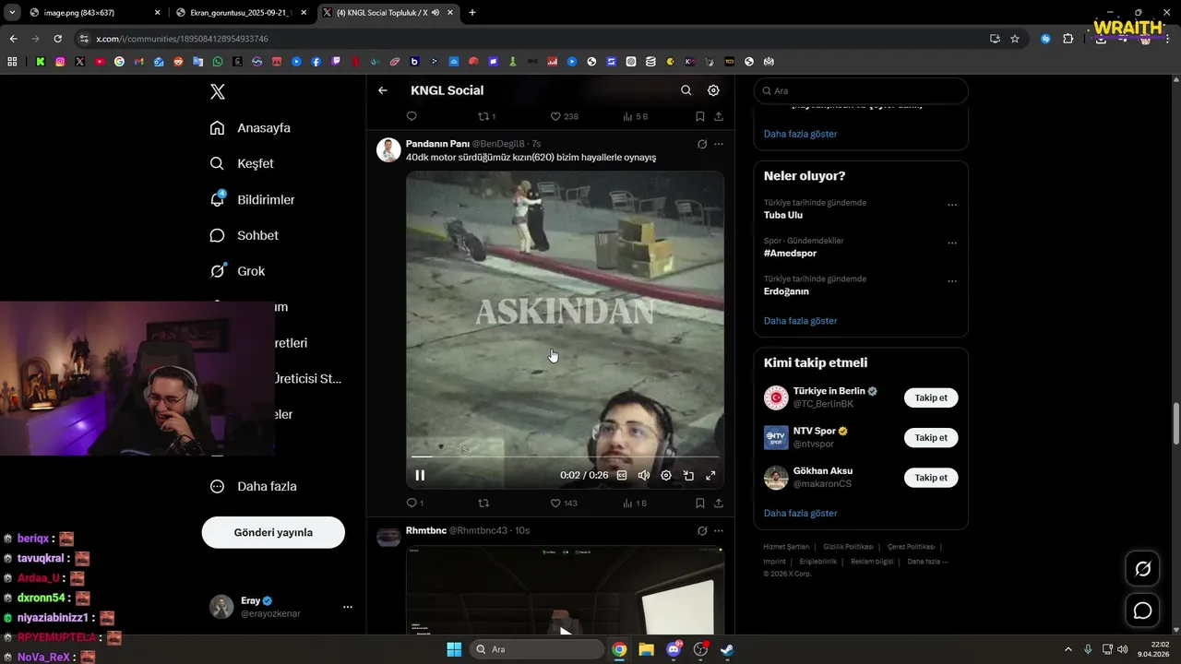1181x664 pixels.
Task: Open Steam from taskbar
Action: 727,649
